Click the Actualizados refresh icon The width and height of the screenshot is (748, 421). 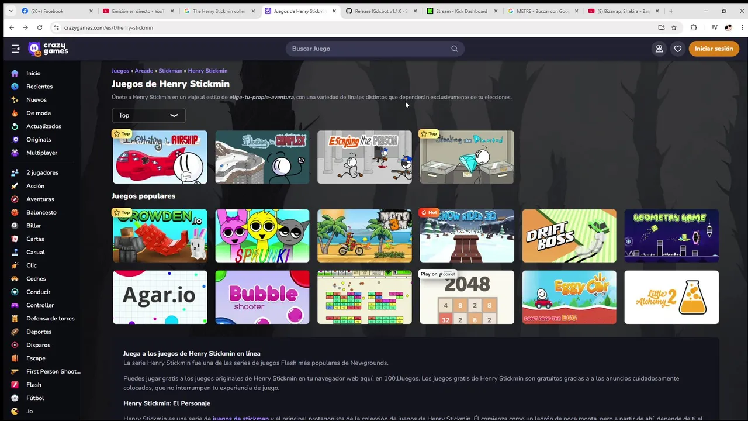[15, 126]
